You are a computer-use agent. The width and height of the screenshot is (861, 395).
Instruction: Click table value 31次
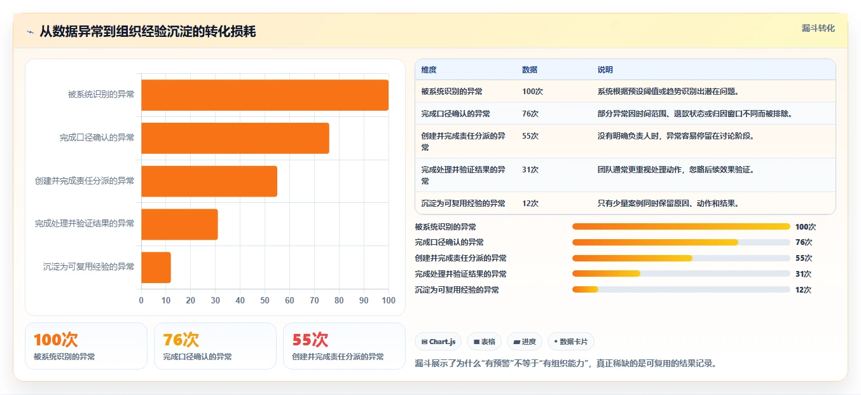coord(530,170)
